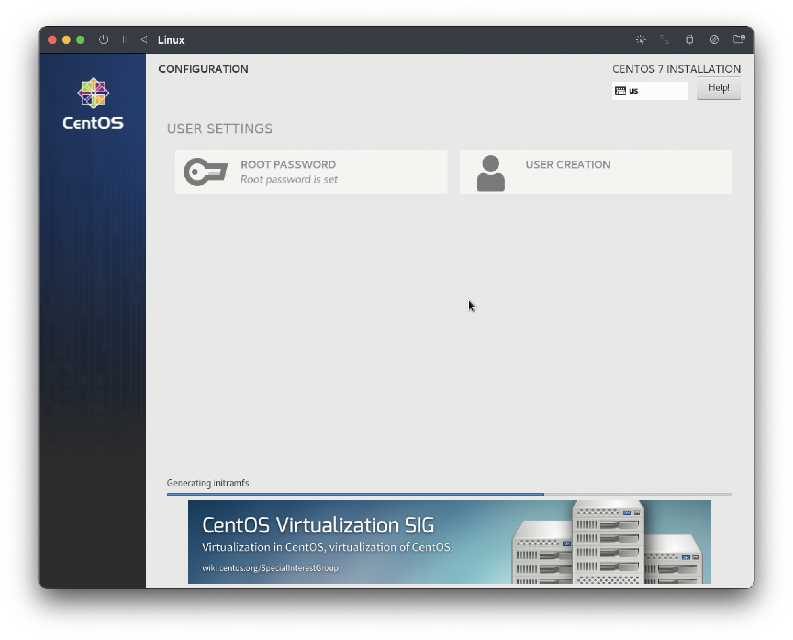Open the shared folder icon

pos(738,39)
